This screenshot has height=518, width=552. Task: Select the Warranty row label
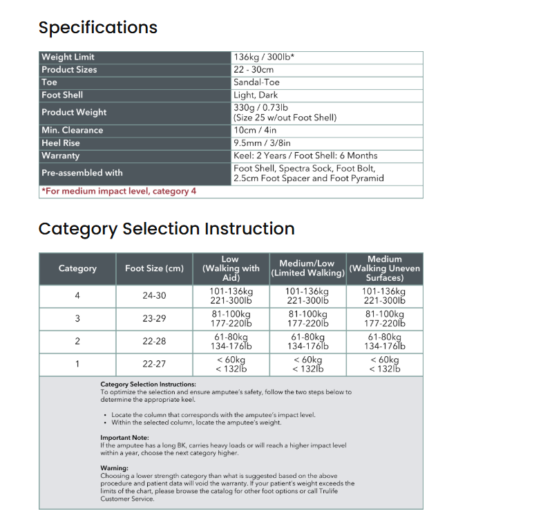tap(61, 156)
